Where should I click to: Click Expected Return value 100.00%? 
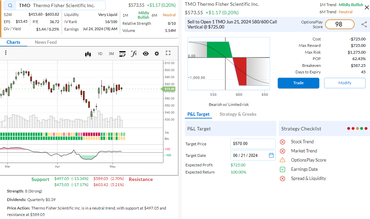coord(238,172)
